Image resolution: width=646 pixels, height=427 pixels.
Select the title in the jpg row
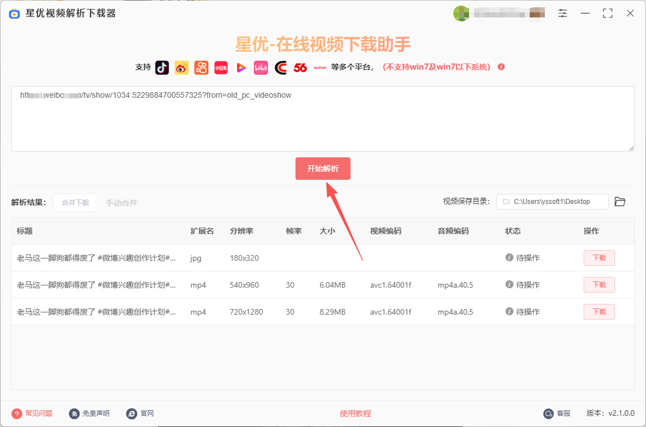[97, 258]
